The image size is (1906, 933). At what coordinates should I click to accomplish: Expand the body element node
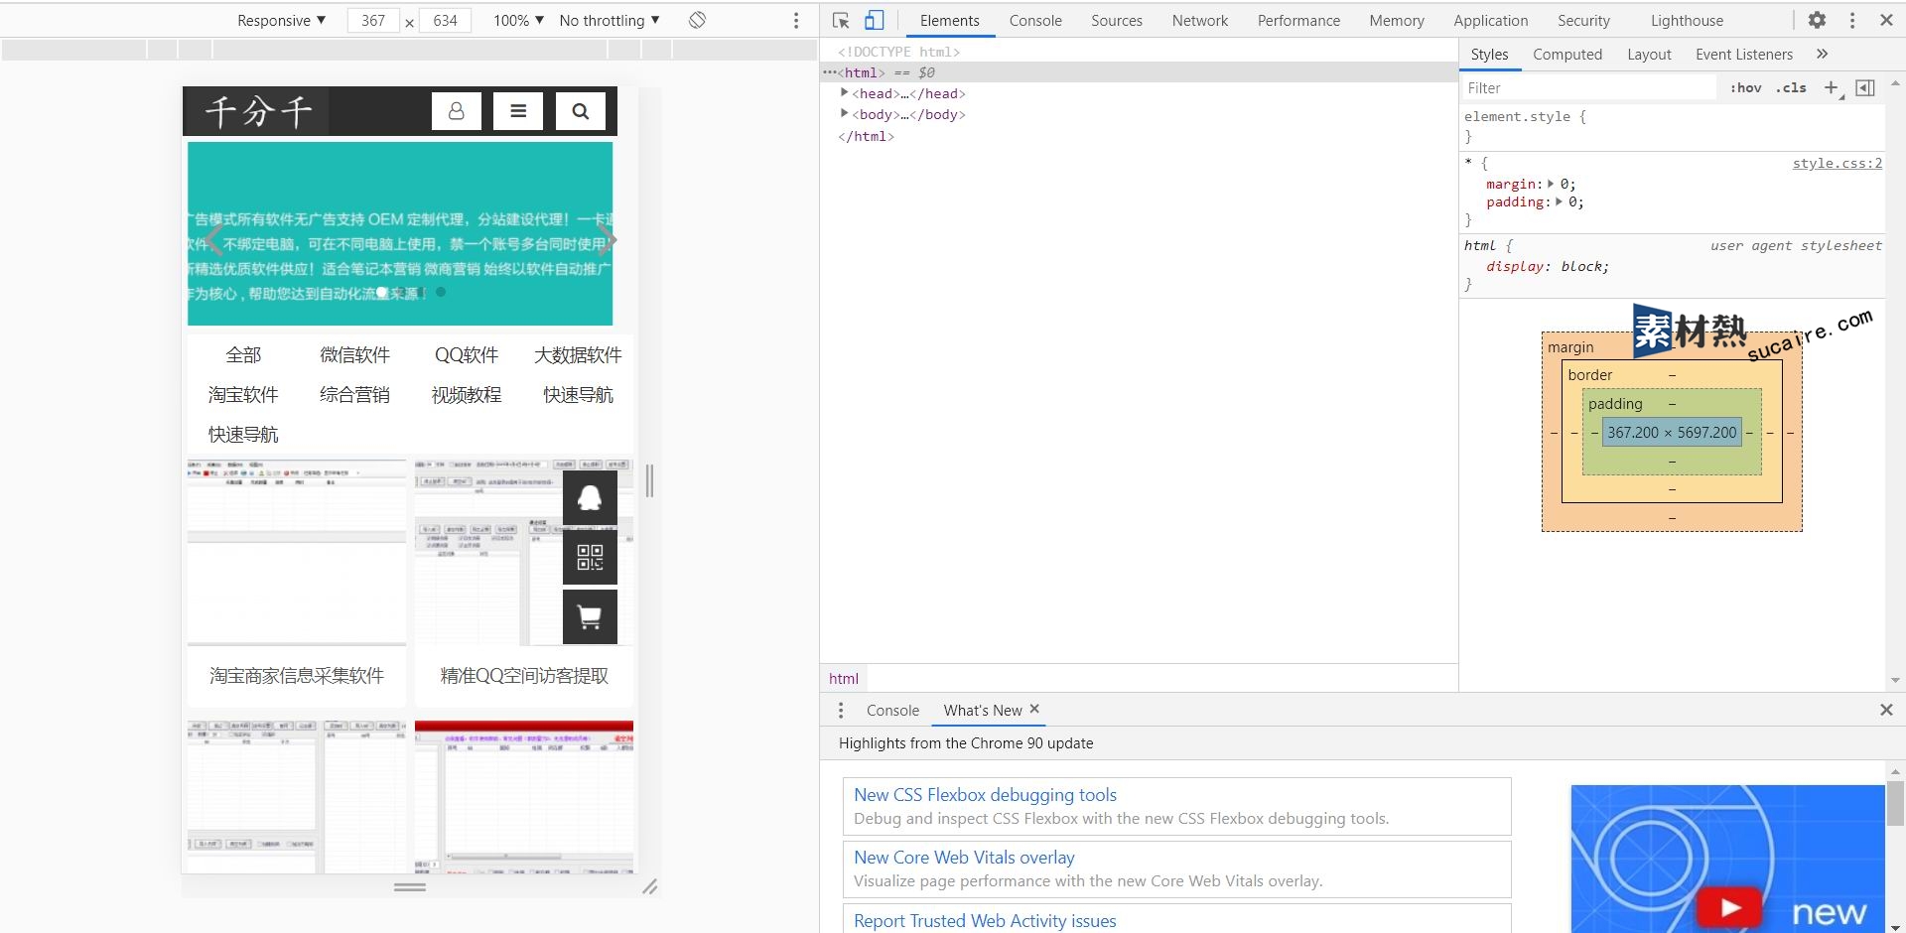(x=844, y=113)
